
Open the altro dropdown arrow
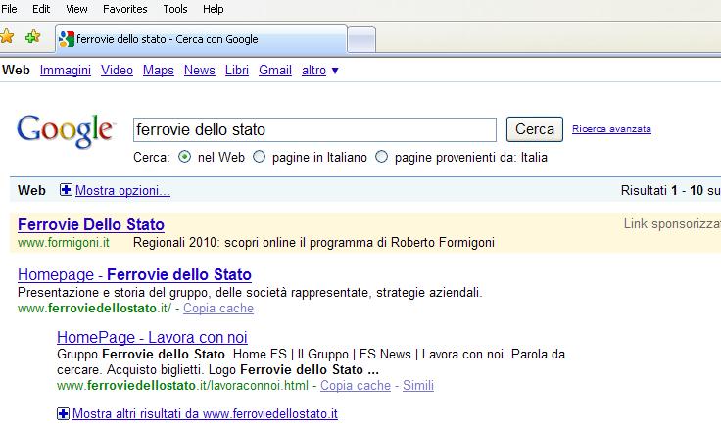click(x=335, y=71)
